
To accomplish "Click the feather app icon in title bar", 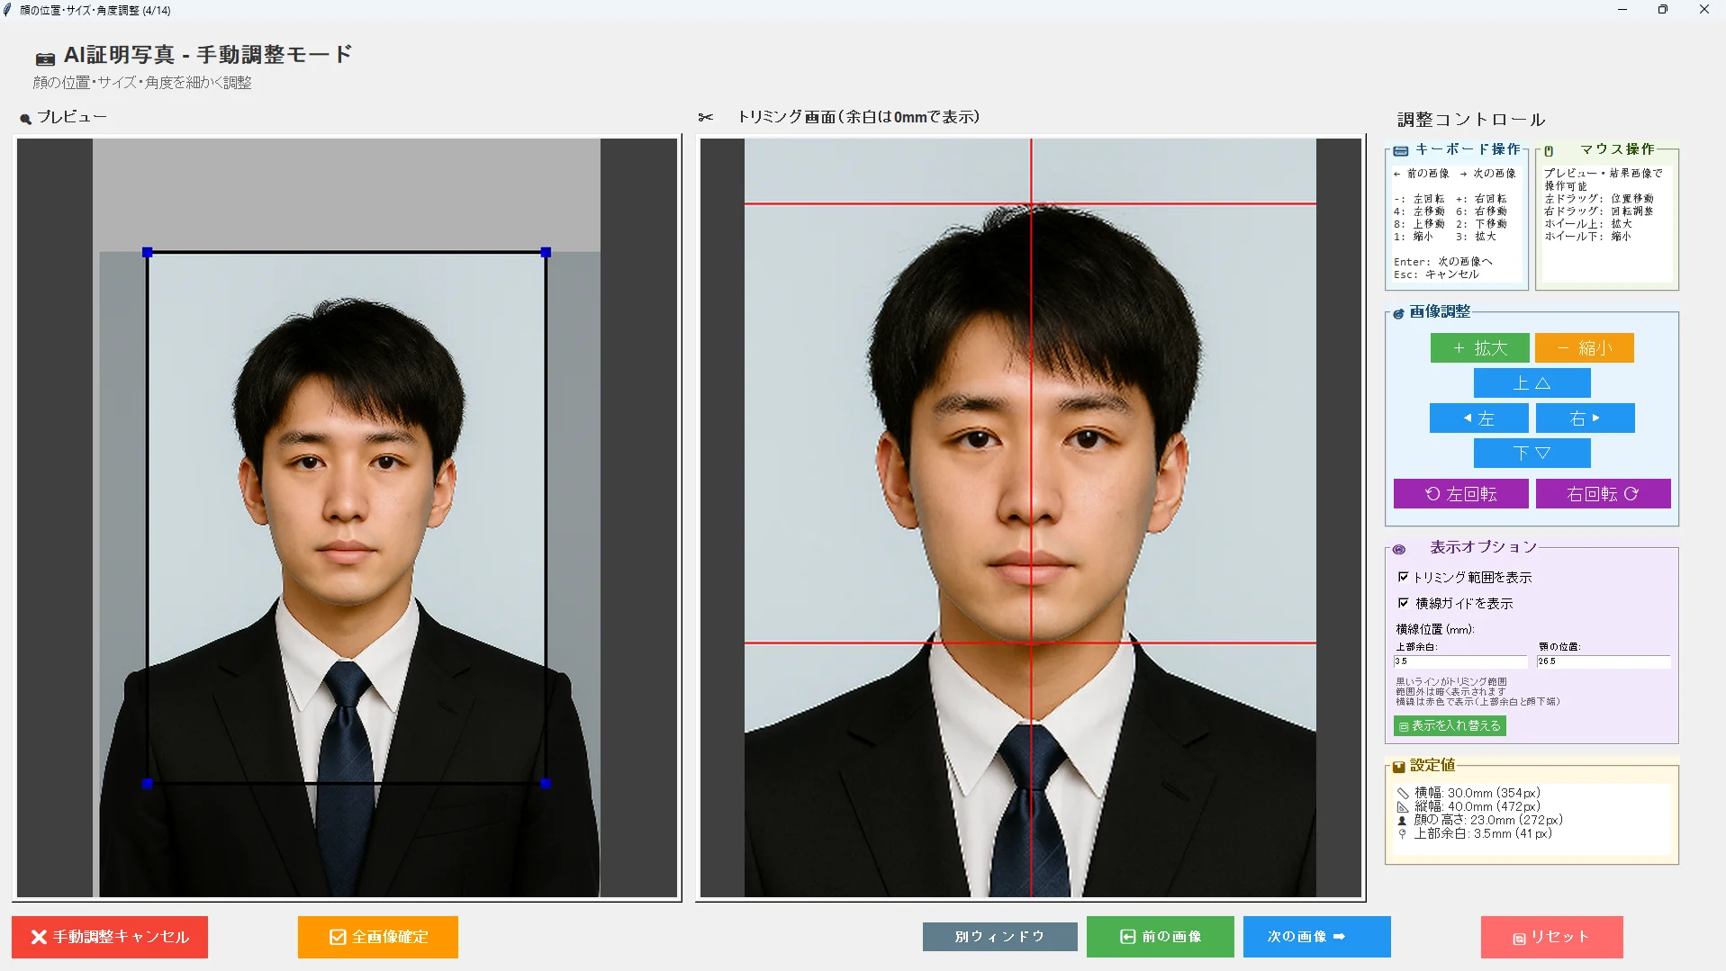I will click(8, 10).
